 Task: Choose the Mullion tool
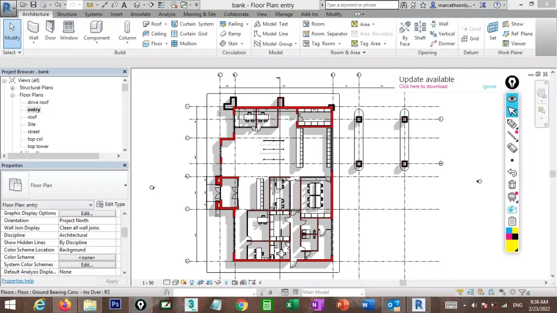(x=184, y=44)
